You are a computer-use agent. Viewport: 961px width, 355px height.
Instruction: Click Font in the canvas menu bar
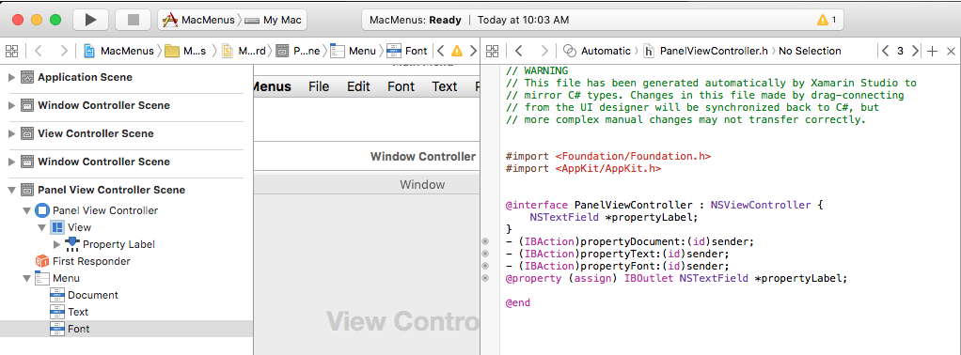point(401,87)
